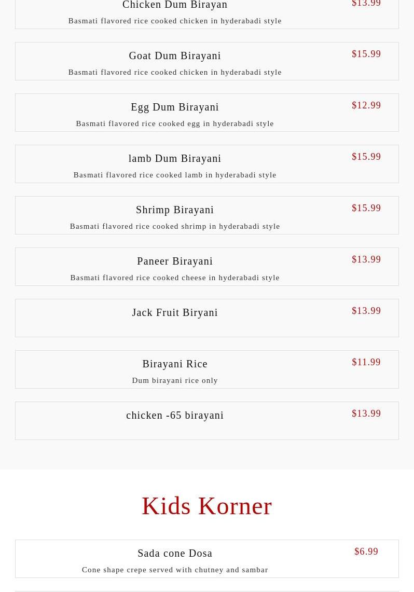The image size is (414, 592).
Task: Click the $13.99 price for Jack Fruit Biryani
Action: [366, 311]
